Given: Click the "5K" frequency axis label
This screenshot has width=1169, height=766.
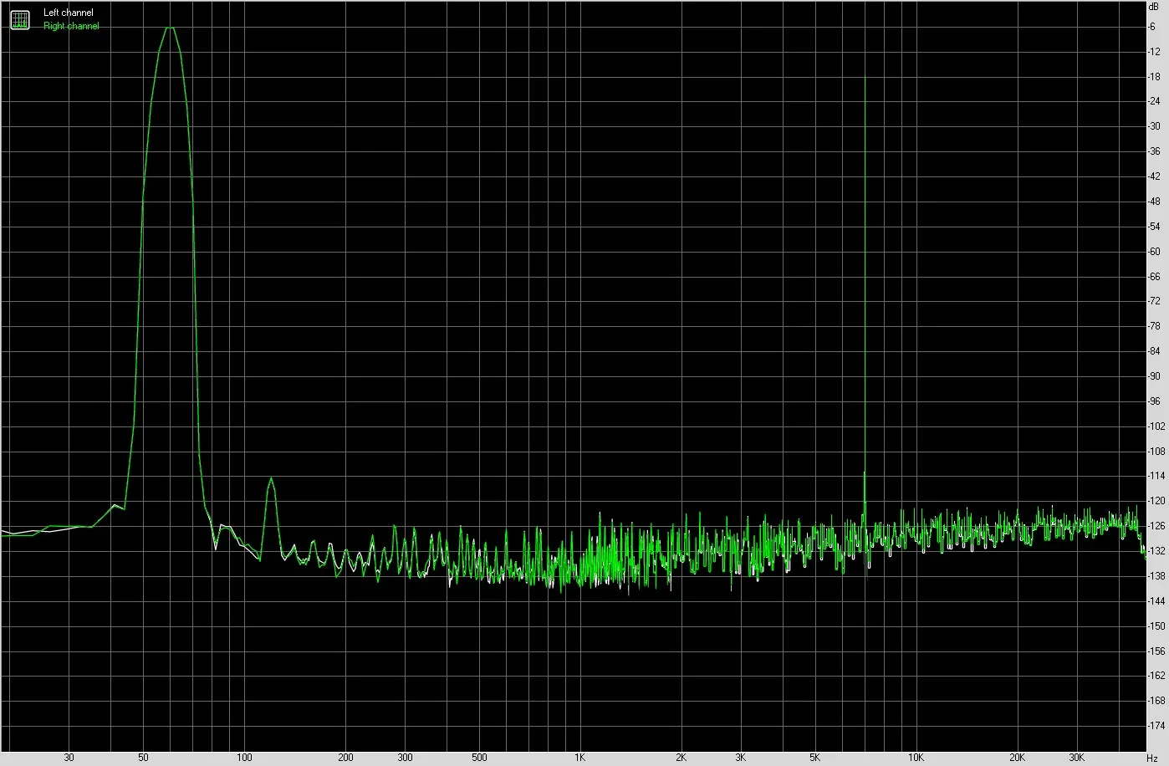Looking at the screenshot, I should (x=814, y=758).
